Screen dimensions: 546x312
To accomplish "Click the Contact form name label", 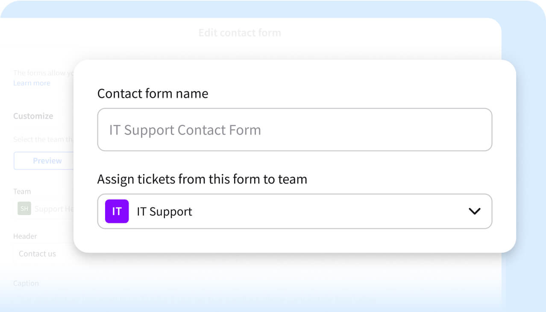I will pos(153,93).
